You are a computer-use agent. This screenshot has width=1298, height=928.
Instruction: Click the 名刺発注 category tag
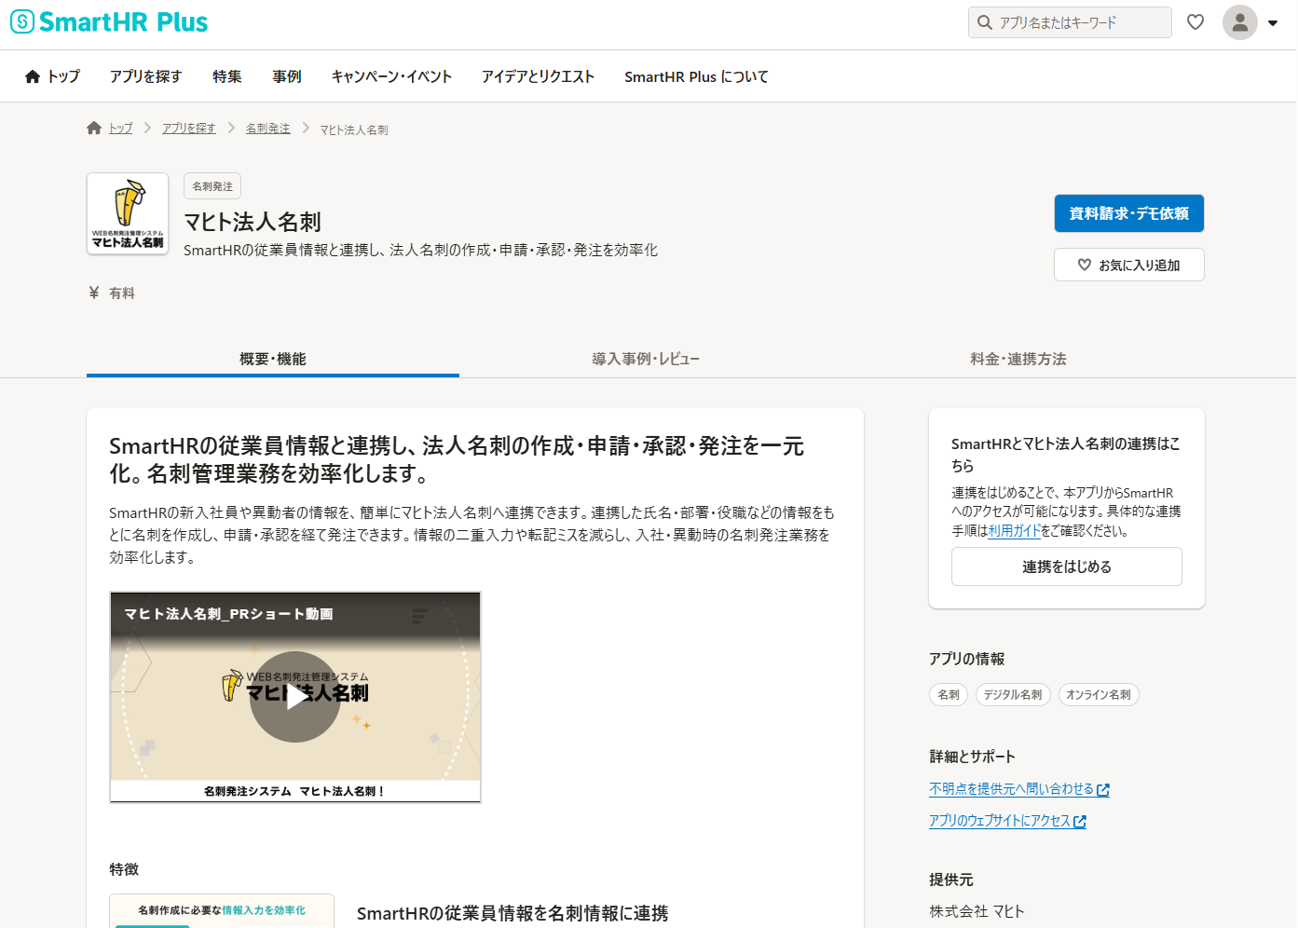tap(212, 186)
